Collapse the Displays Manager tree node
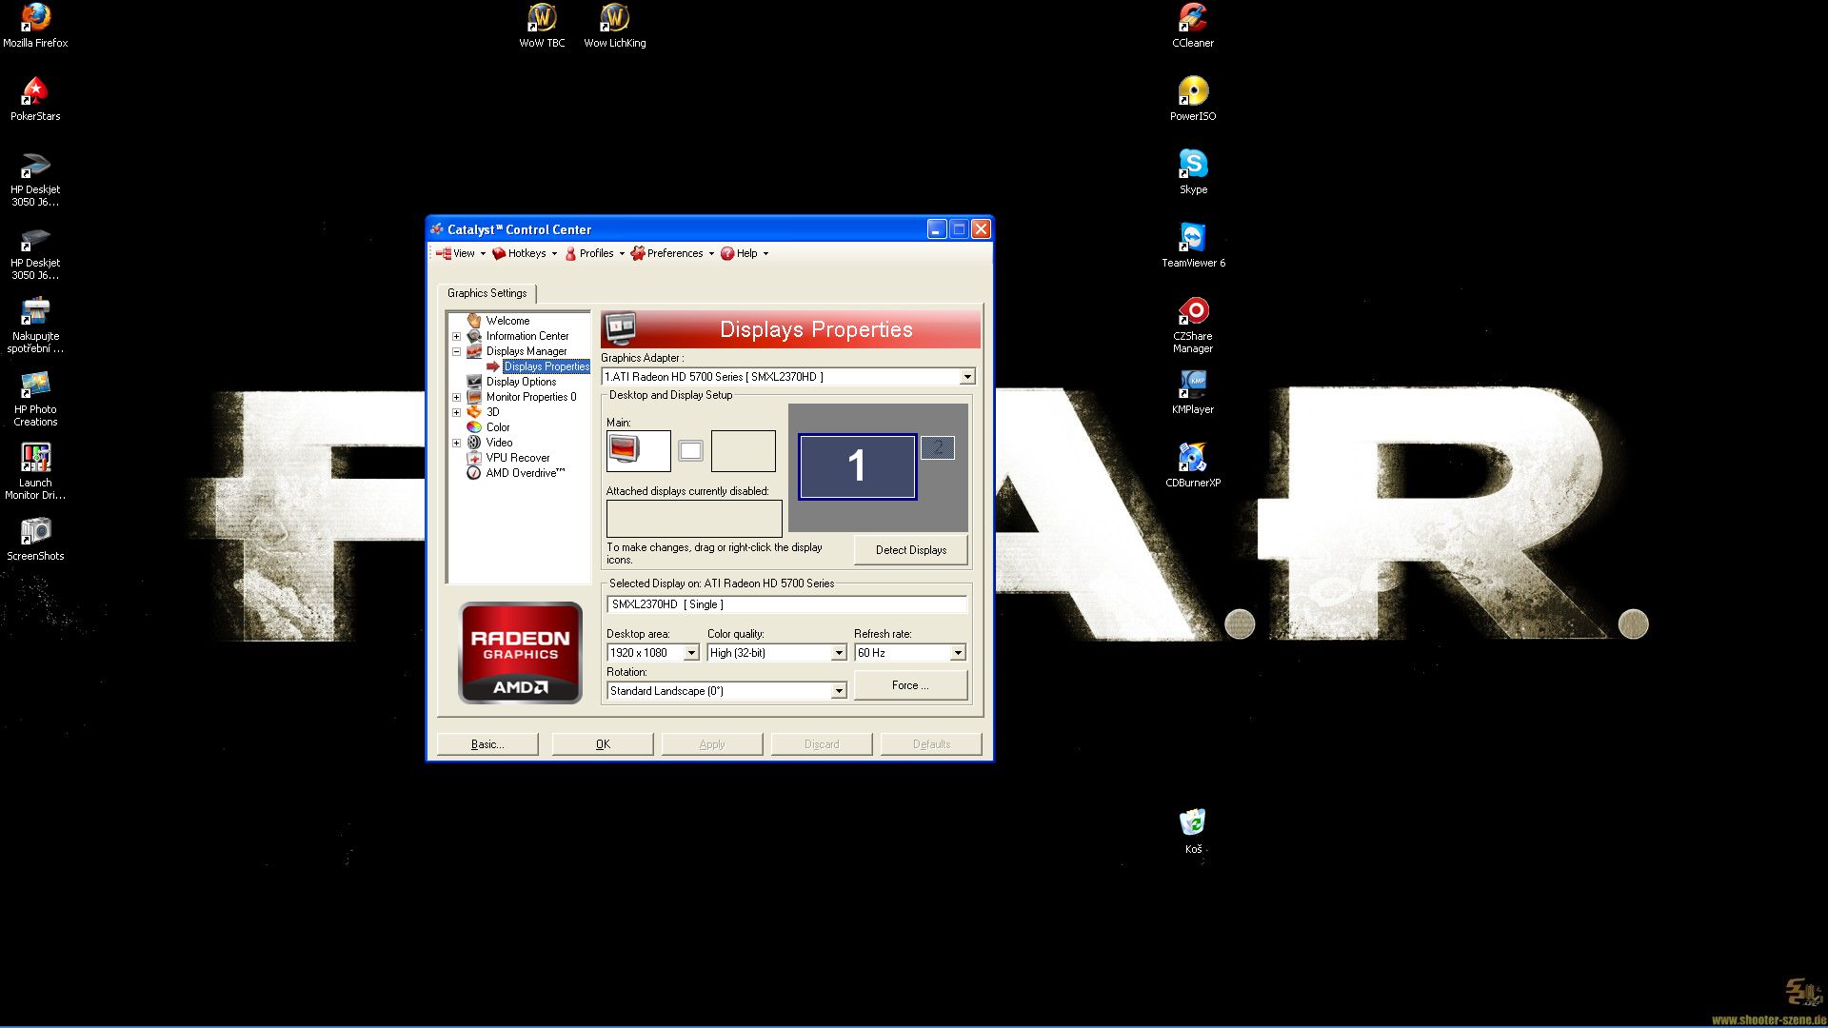The width and height of the screenshot is (1828, 1028). pyautogui.click(x=456, y=351)
